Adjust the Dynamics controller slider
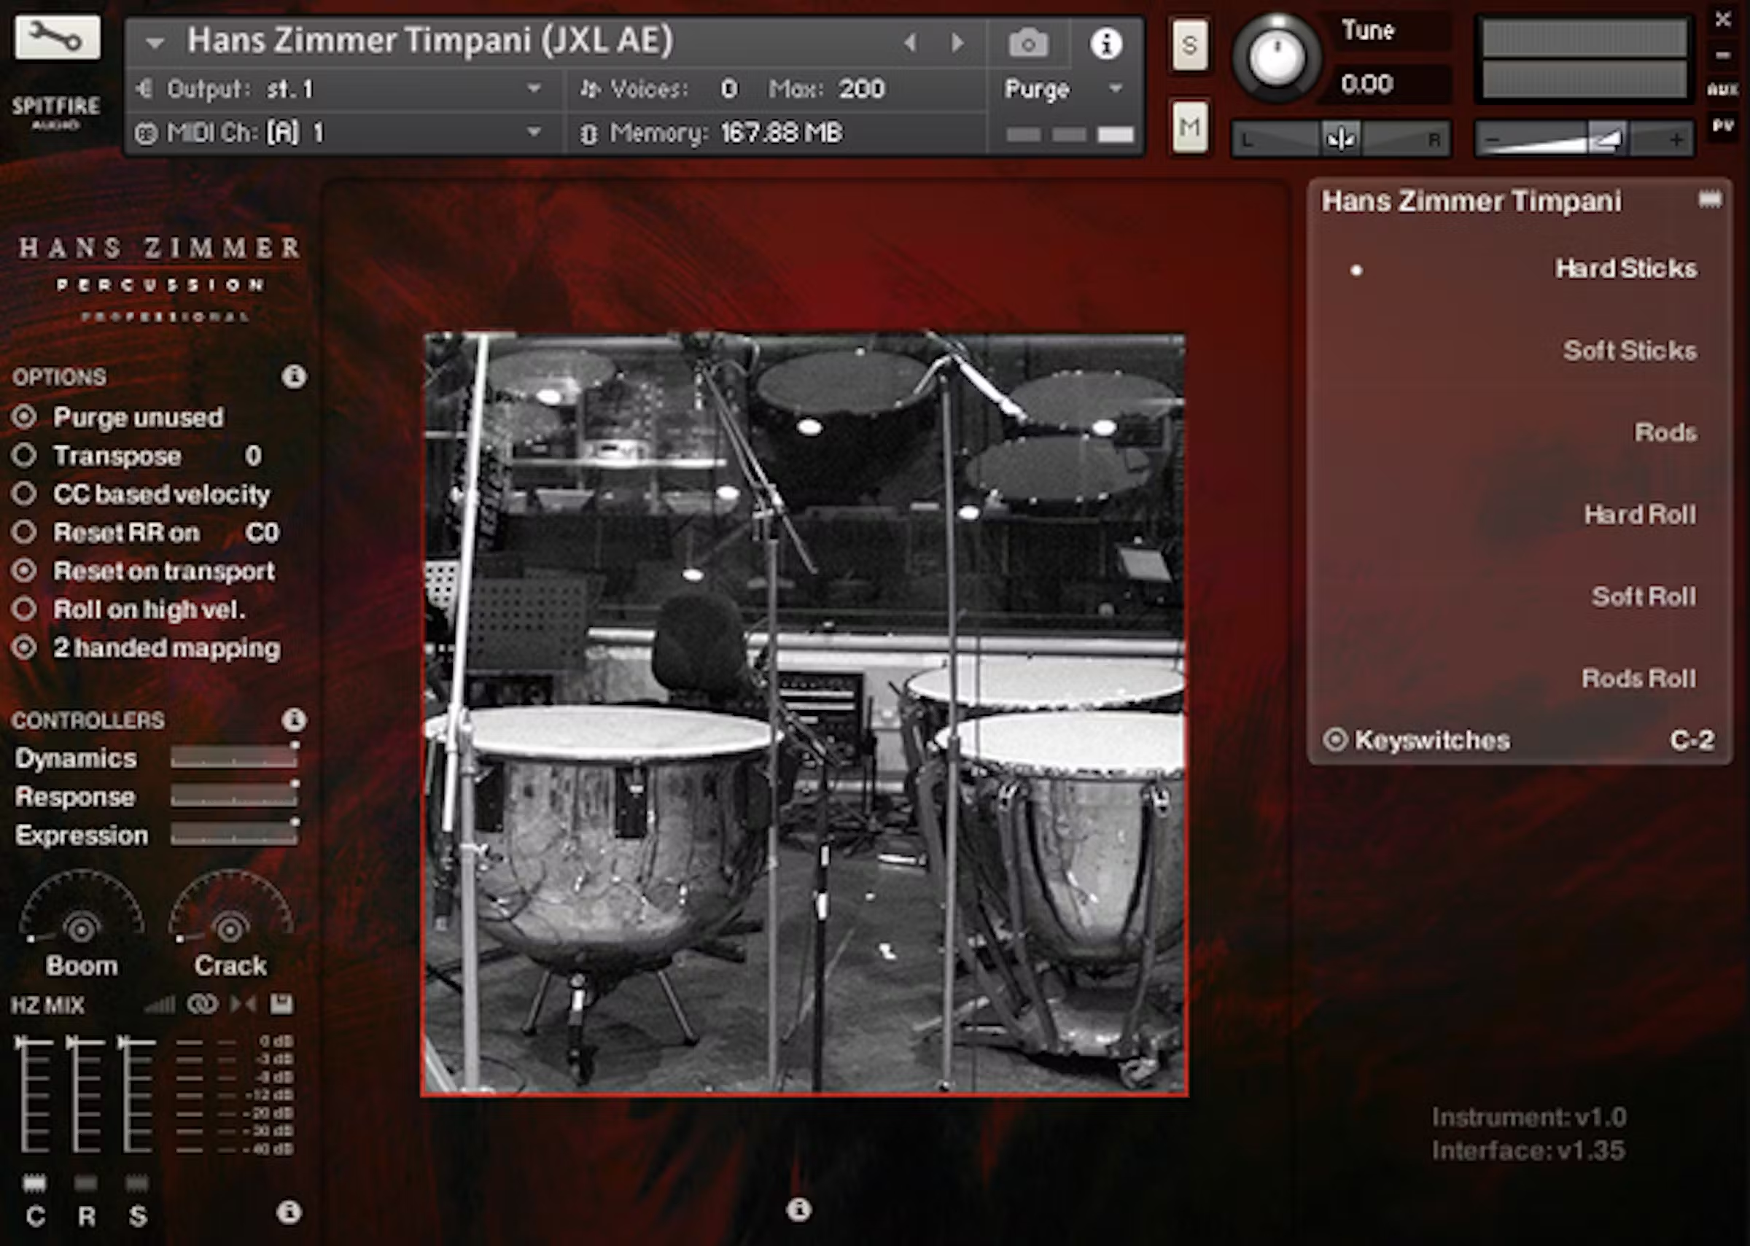 coord(233,758)
